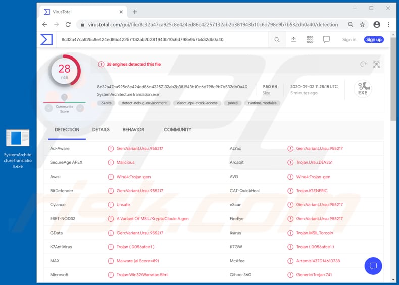Reload the page with refresh icon
399x285 pixels.
click(x=68, y=24)
